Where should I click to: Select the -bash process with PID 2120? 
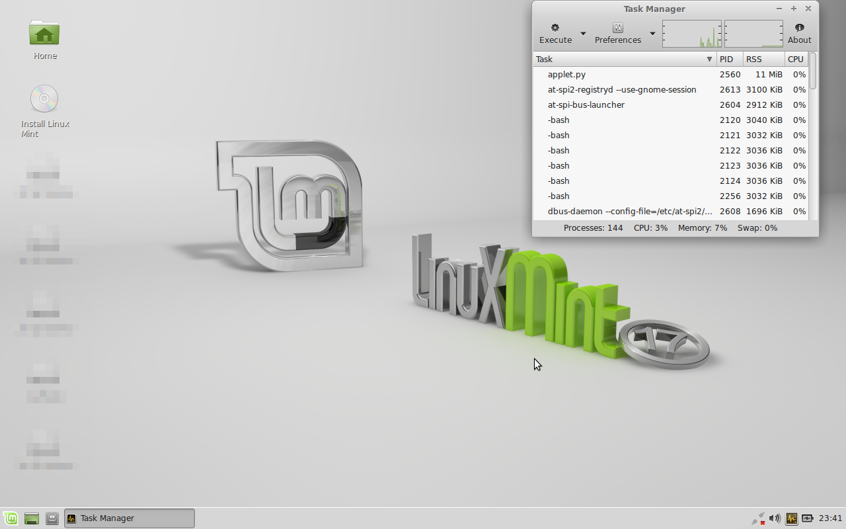pos(671,120)
